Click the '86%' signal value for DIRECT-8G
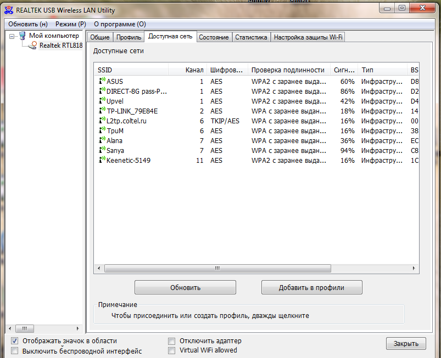 (x=347, y=91)
